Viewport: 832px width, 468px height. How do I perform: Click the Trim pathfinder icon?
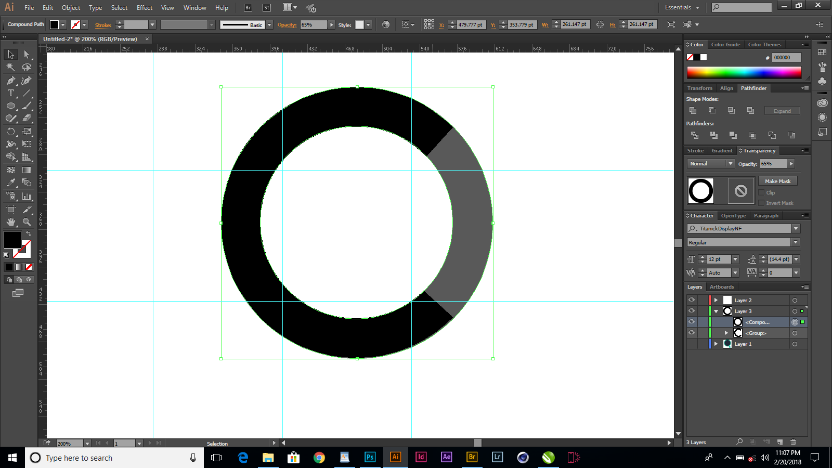(713, 135)
